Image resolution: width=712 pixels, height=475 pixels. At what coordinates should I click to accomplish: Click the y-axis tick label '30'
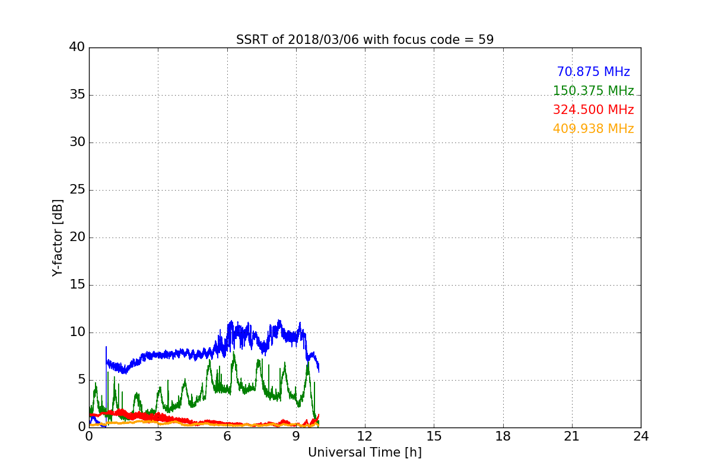click(77, 142)
